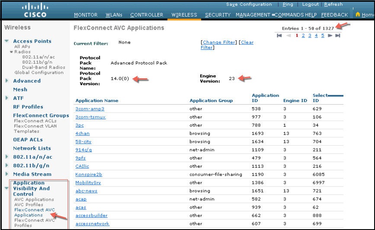Open Network Lists in sidebar
This screenshot has width=375, height=230.
tap(32, 148)
